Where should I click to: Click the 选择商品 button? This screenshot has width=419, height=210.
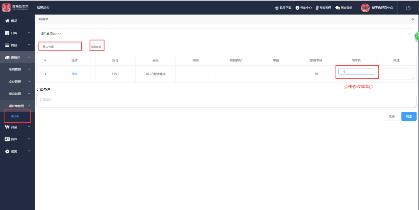coord(96,47)
